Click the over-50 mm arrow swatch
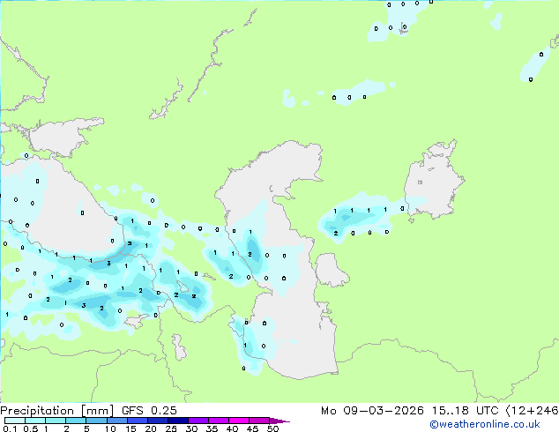 tap(279, 421)
